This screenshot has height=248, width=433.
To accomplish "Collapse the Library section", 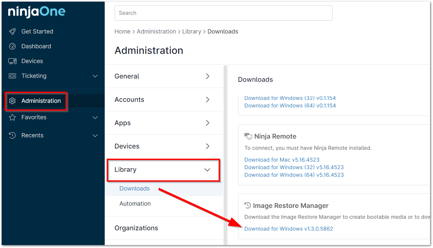I will click(207, 170).
